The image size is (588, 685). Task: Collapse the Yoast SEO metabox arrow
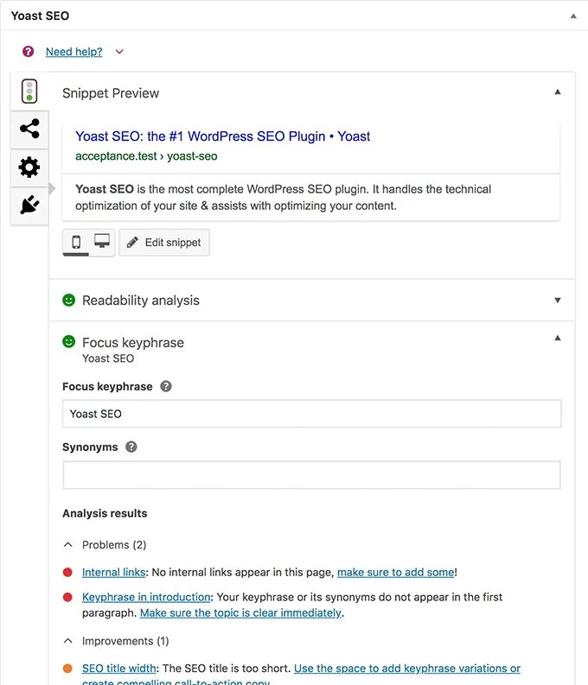(572, 16)
